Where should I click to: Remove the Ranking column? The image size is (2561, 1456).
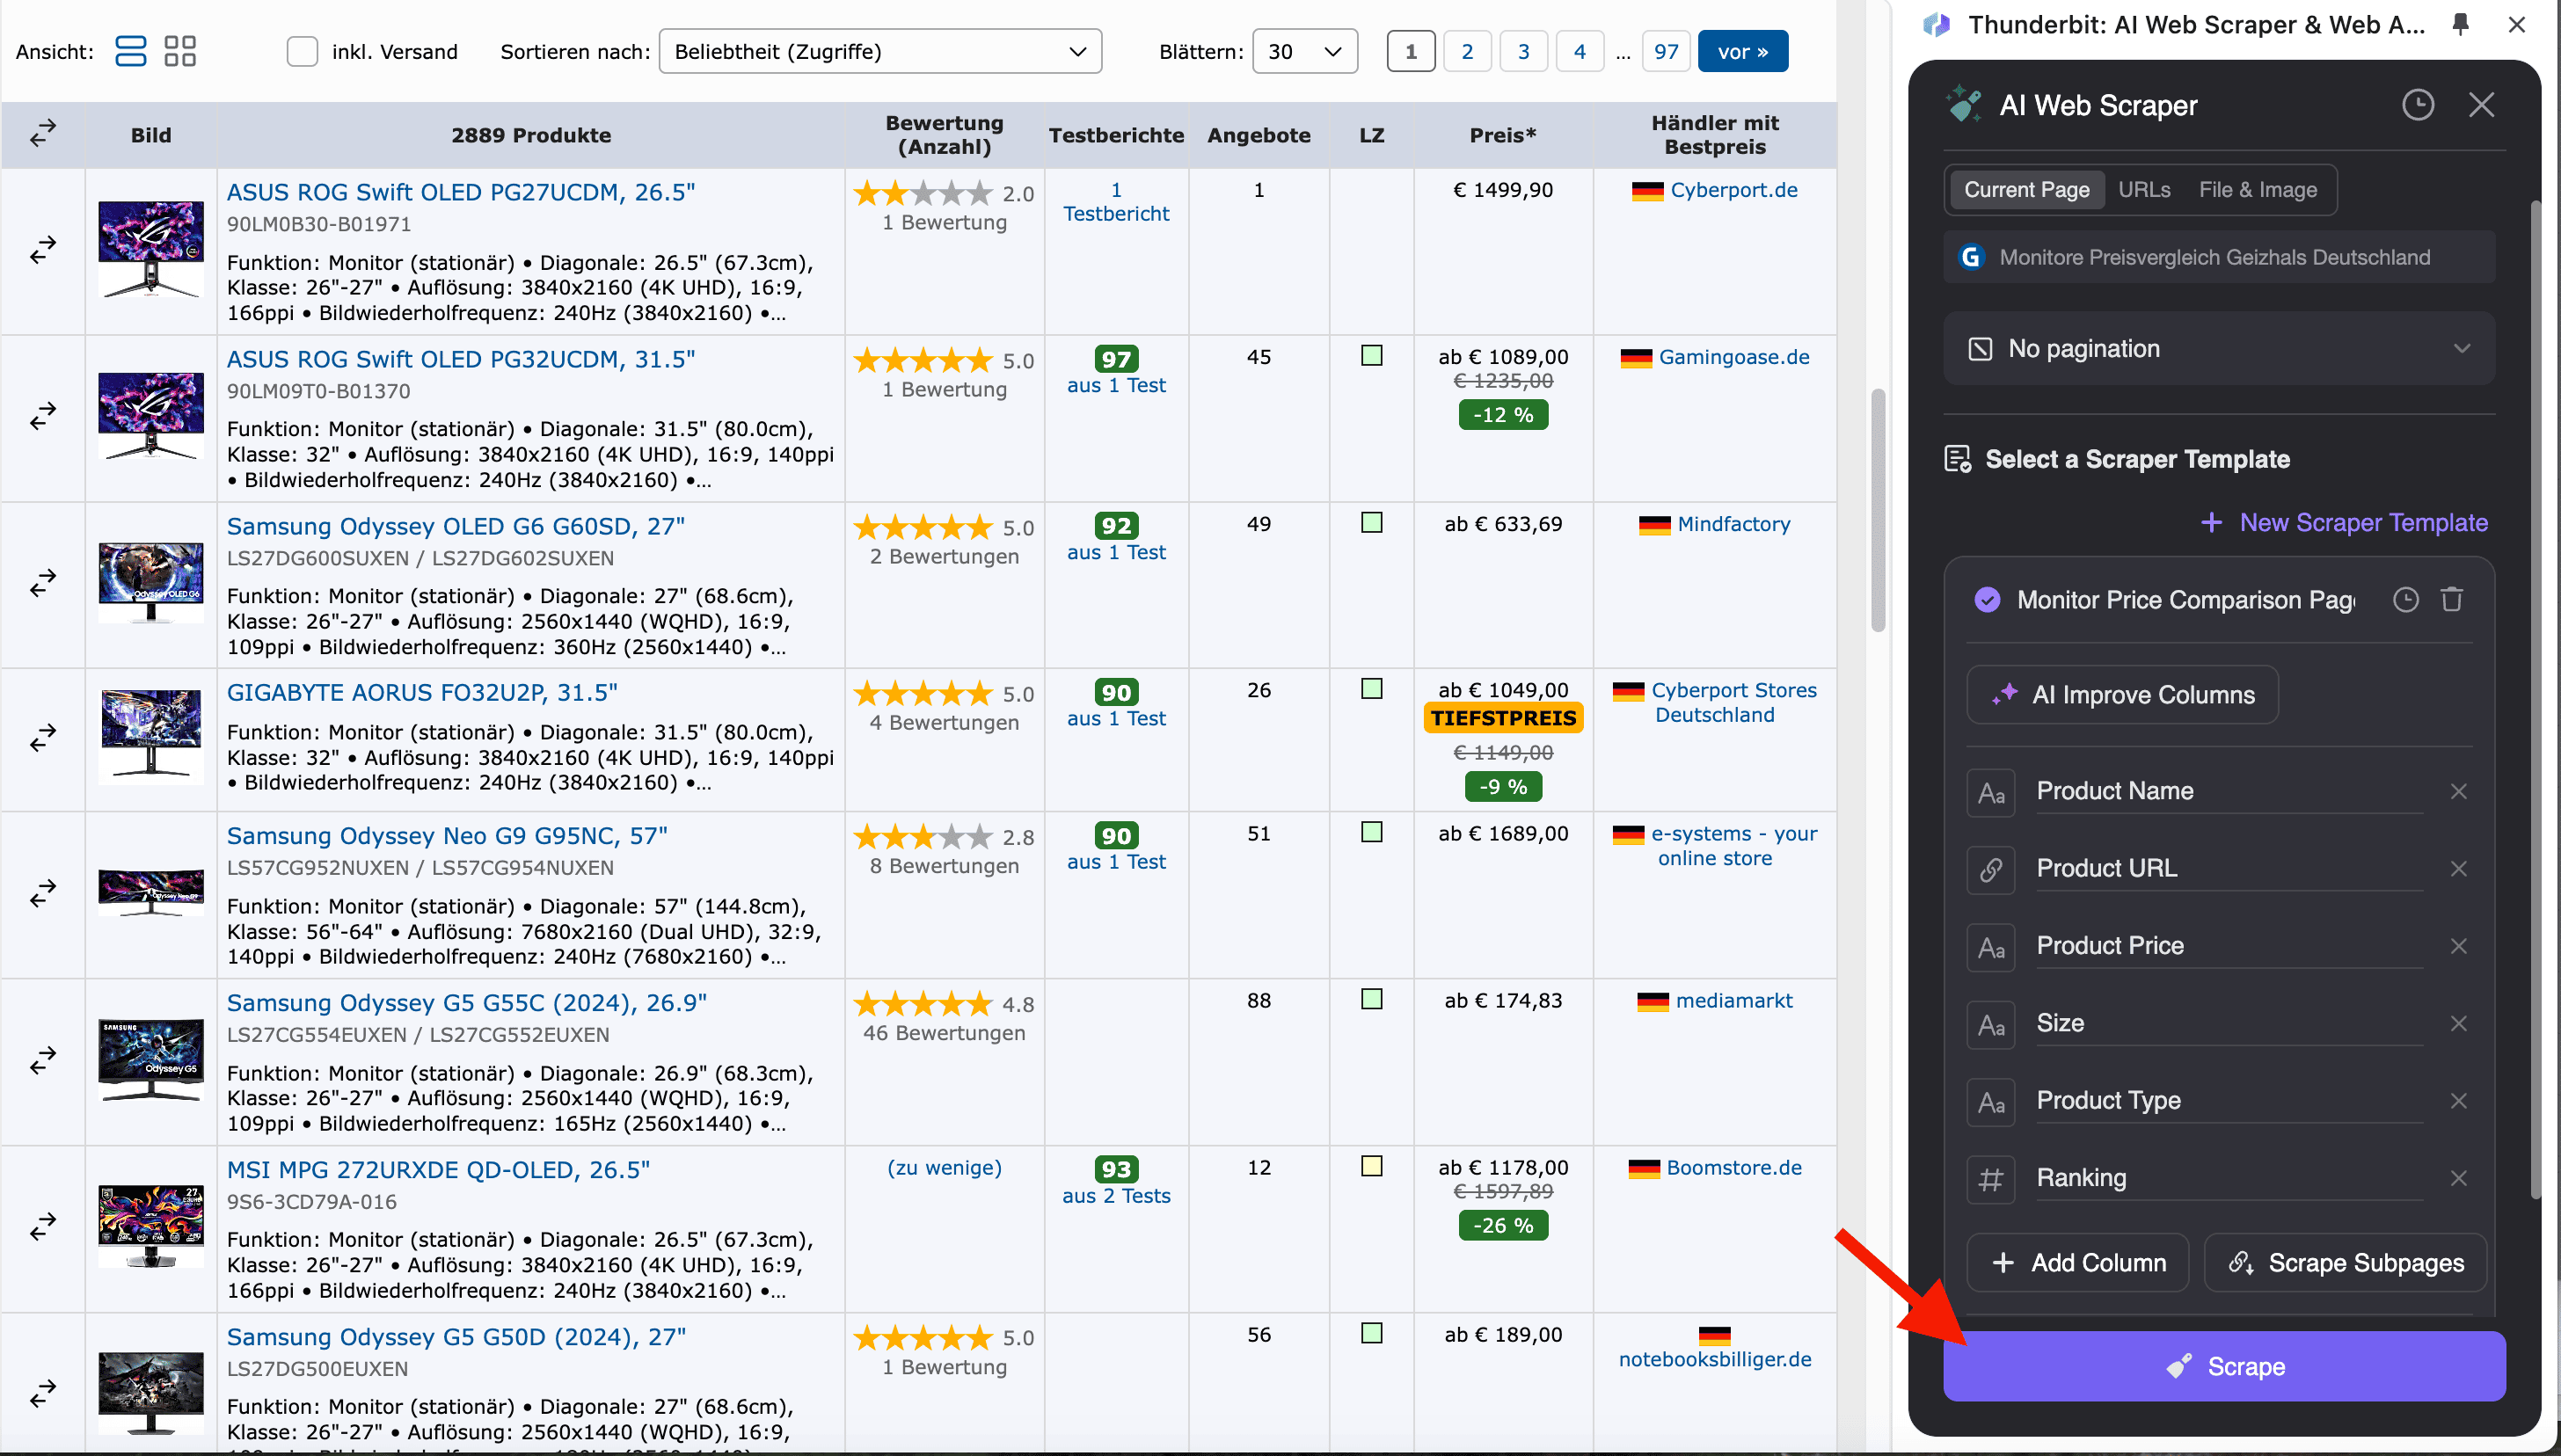tap(2458, 1178)
